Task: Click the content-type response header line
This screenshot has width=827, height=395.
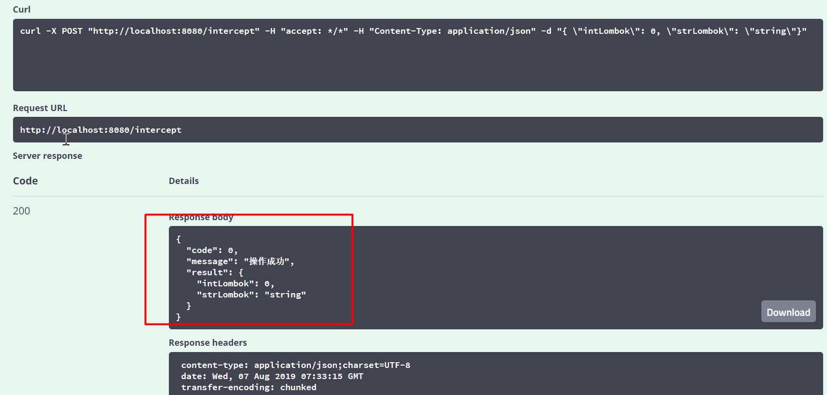Action: tap(296, 365)
